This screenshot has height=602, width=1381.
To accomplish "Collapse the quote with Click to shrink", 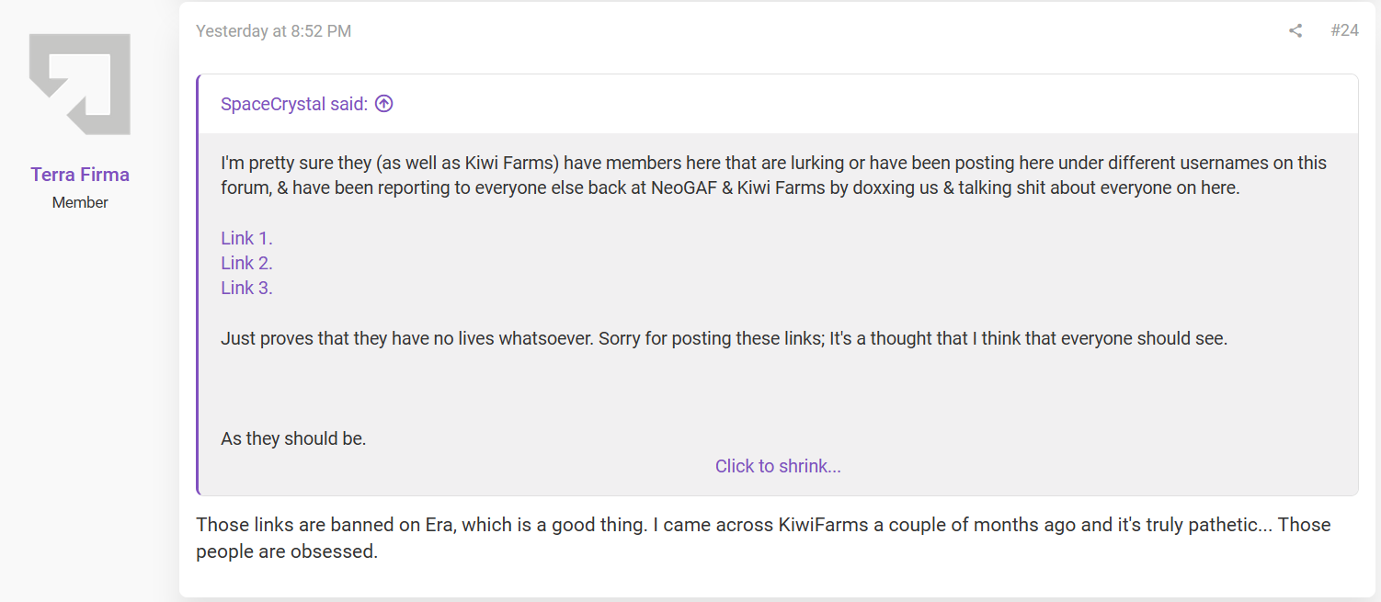I will pos(778,466).
